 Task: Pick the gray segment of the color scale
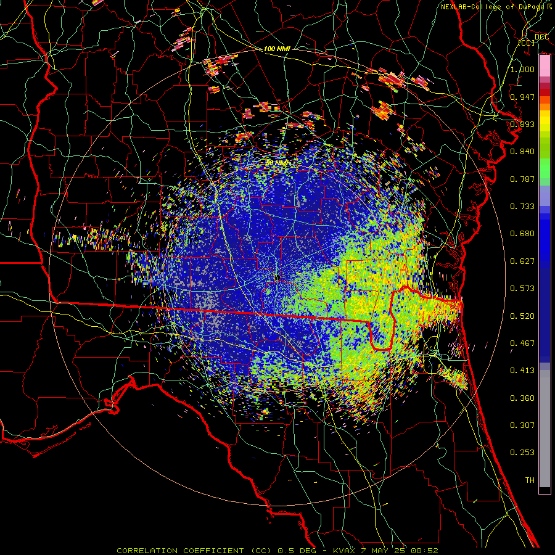pos(545,429)
